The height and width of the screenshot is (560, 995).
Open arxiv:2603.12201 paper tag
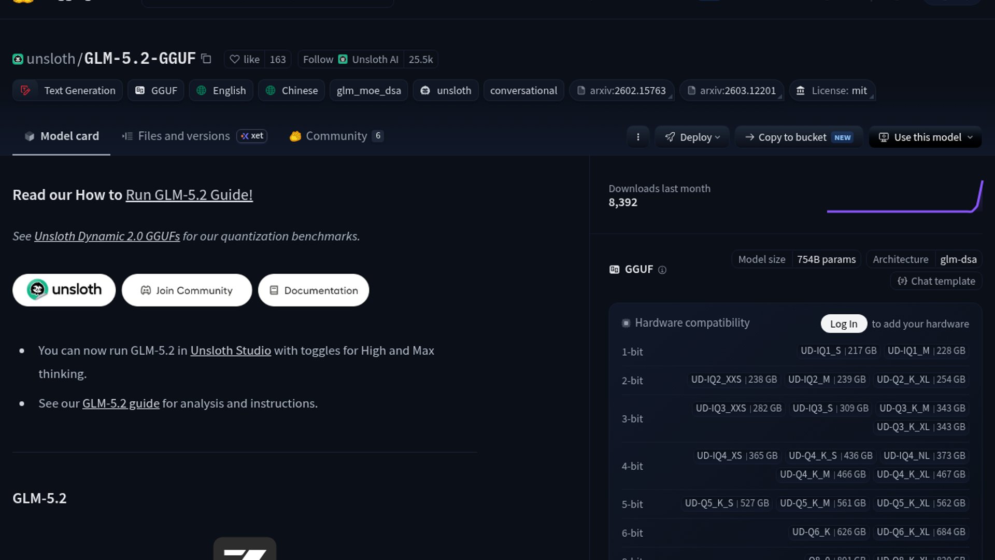tap(731, 90)
